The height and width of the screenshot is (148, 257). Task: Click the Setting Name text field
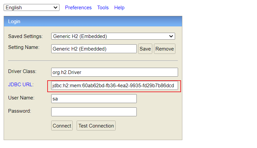point(94,49)
